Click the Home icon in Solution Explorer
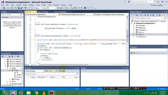 point(137,15)
